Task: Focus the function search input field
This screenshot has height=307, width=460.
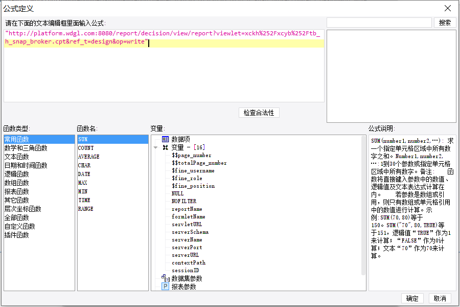Action: point(379,23)
